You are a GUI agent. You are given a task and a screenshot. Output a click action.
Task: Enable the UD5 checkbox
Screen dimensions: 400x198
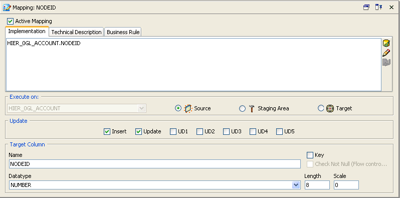point(280,132)
